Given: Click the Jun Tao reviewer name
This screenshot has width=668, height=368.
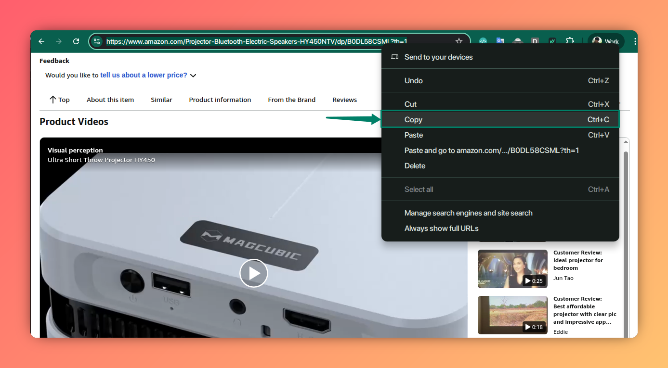Looking at the screenshot, I should 563,278.
